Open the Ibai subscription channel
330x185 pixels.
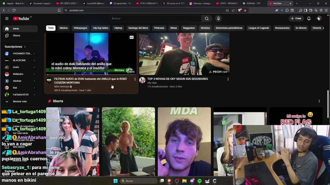tap(20, 88)
